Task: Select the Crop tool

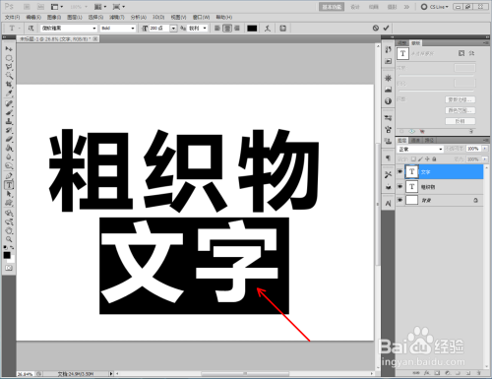Action: tap(9, 85)
